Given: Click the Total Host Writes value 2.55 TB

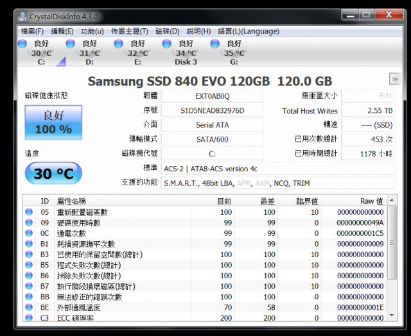Looking at the screenshot, I should (x=368, y=111).
